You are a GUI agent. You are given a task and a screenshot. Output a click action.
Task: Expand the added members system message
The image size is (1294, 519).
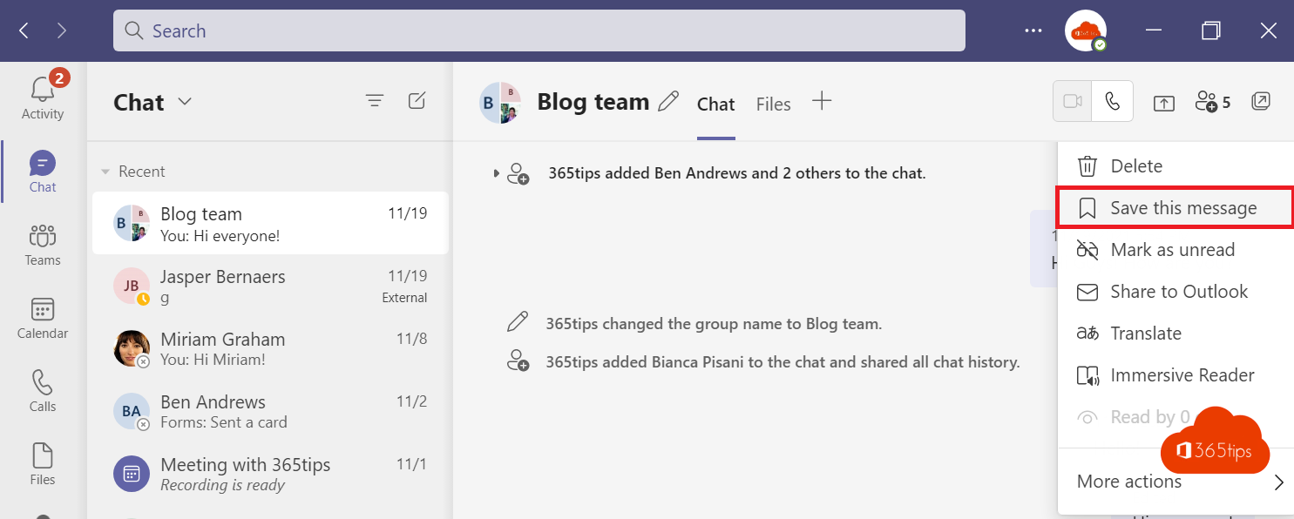click(497, 173)
